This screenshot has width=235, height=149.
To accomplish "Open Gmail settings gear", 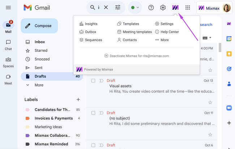I will tap(163, 8).
